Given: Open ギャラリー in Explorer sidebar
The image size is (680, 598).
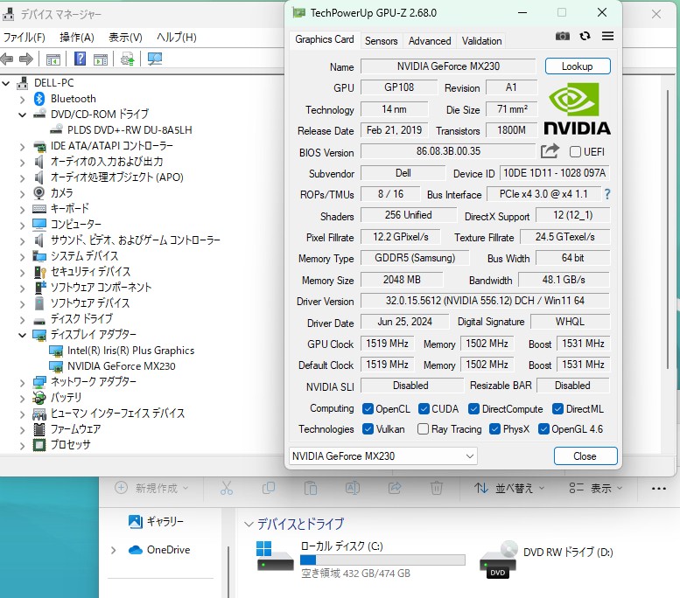Looking at the screenshot, I should click(x=156, y=521).
